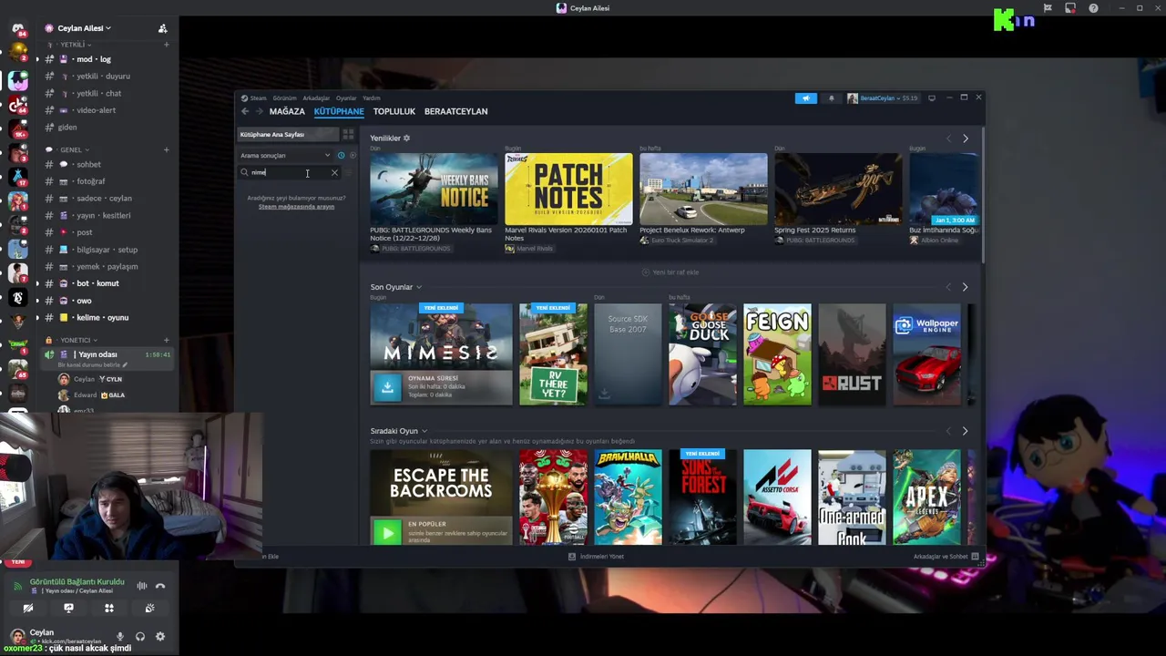Disconnect from Discord voice call
The width and height of the screenshot is (1166, 656).
click(160, 586)
